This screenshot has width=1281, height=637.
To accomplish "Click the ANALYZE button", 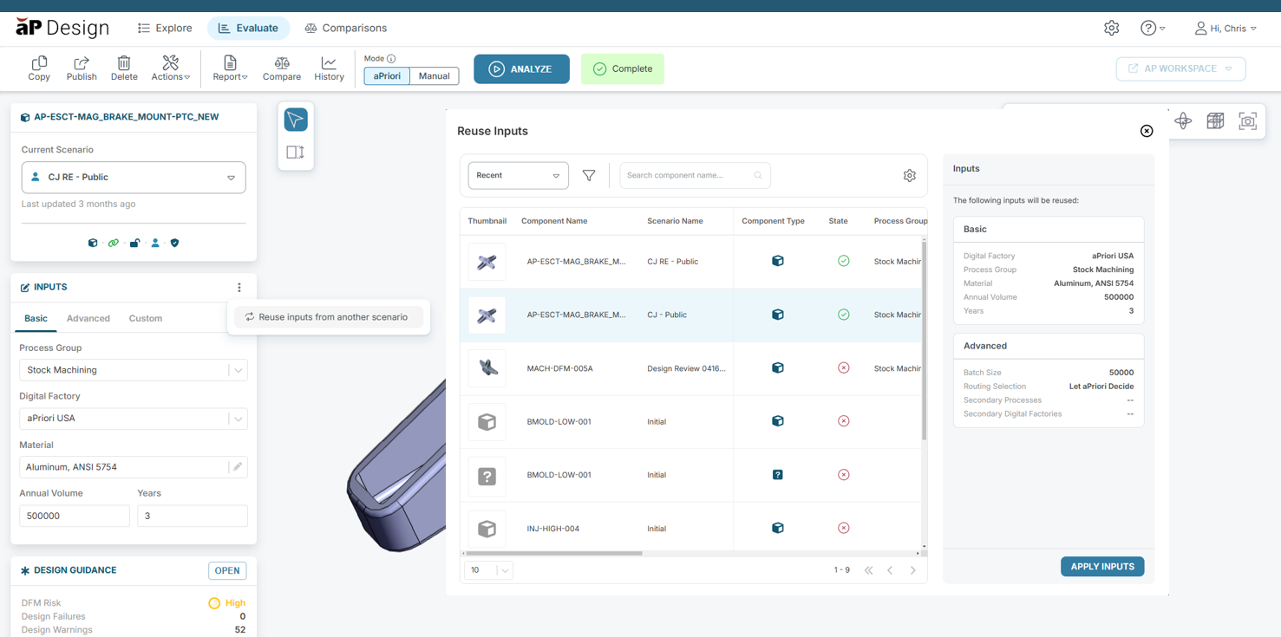I will click(x=521, y=69).
